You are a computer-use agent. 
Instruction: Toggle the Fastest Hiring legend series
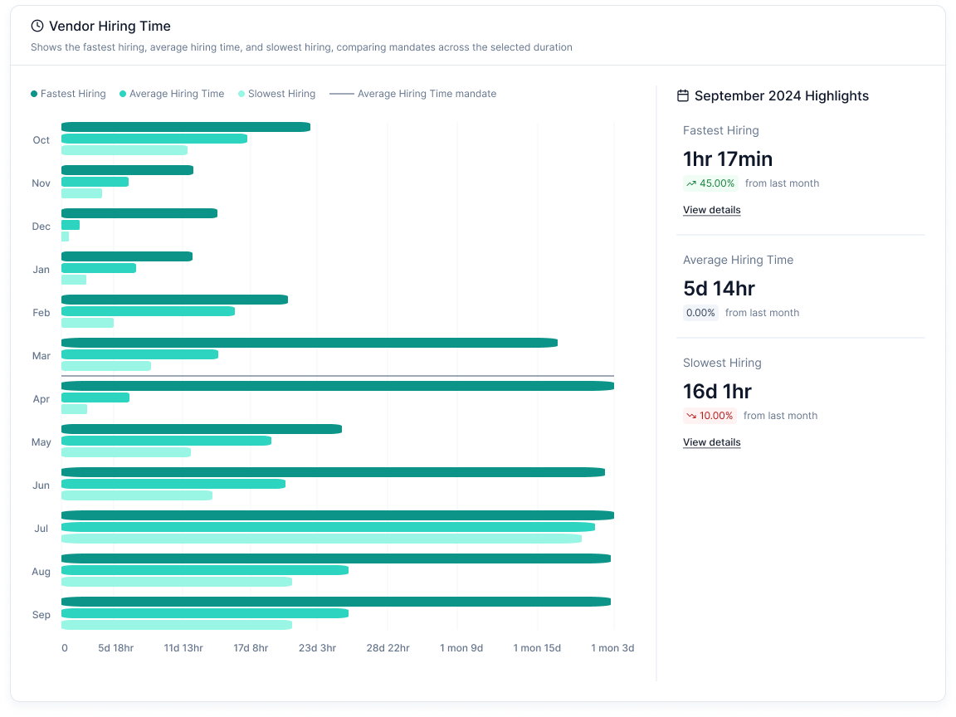[69, 94]
